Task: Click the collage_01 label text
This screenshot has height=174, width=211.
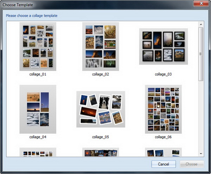Action: pos(38,74)
